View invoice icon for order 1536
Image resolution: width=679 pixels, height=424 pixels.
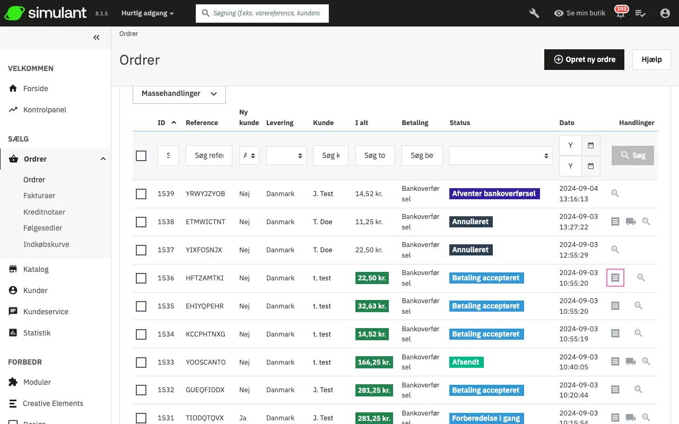[x=615, y=278]
